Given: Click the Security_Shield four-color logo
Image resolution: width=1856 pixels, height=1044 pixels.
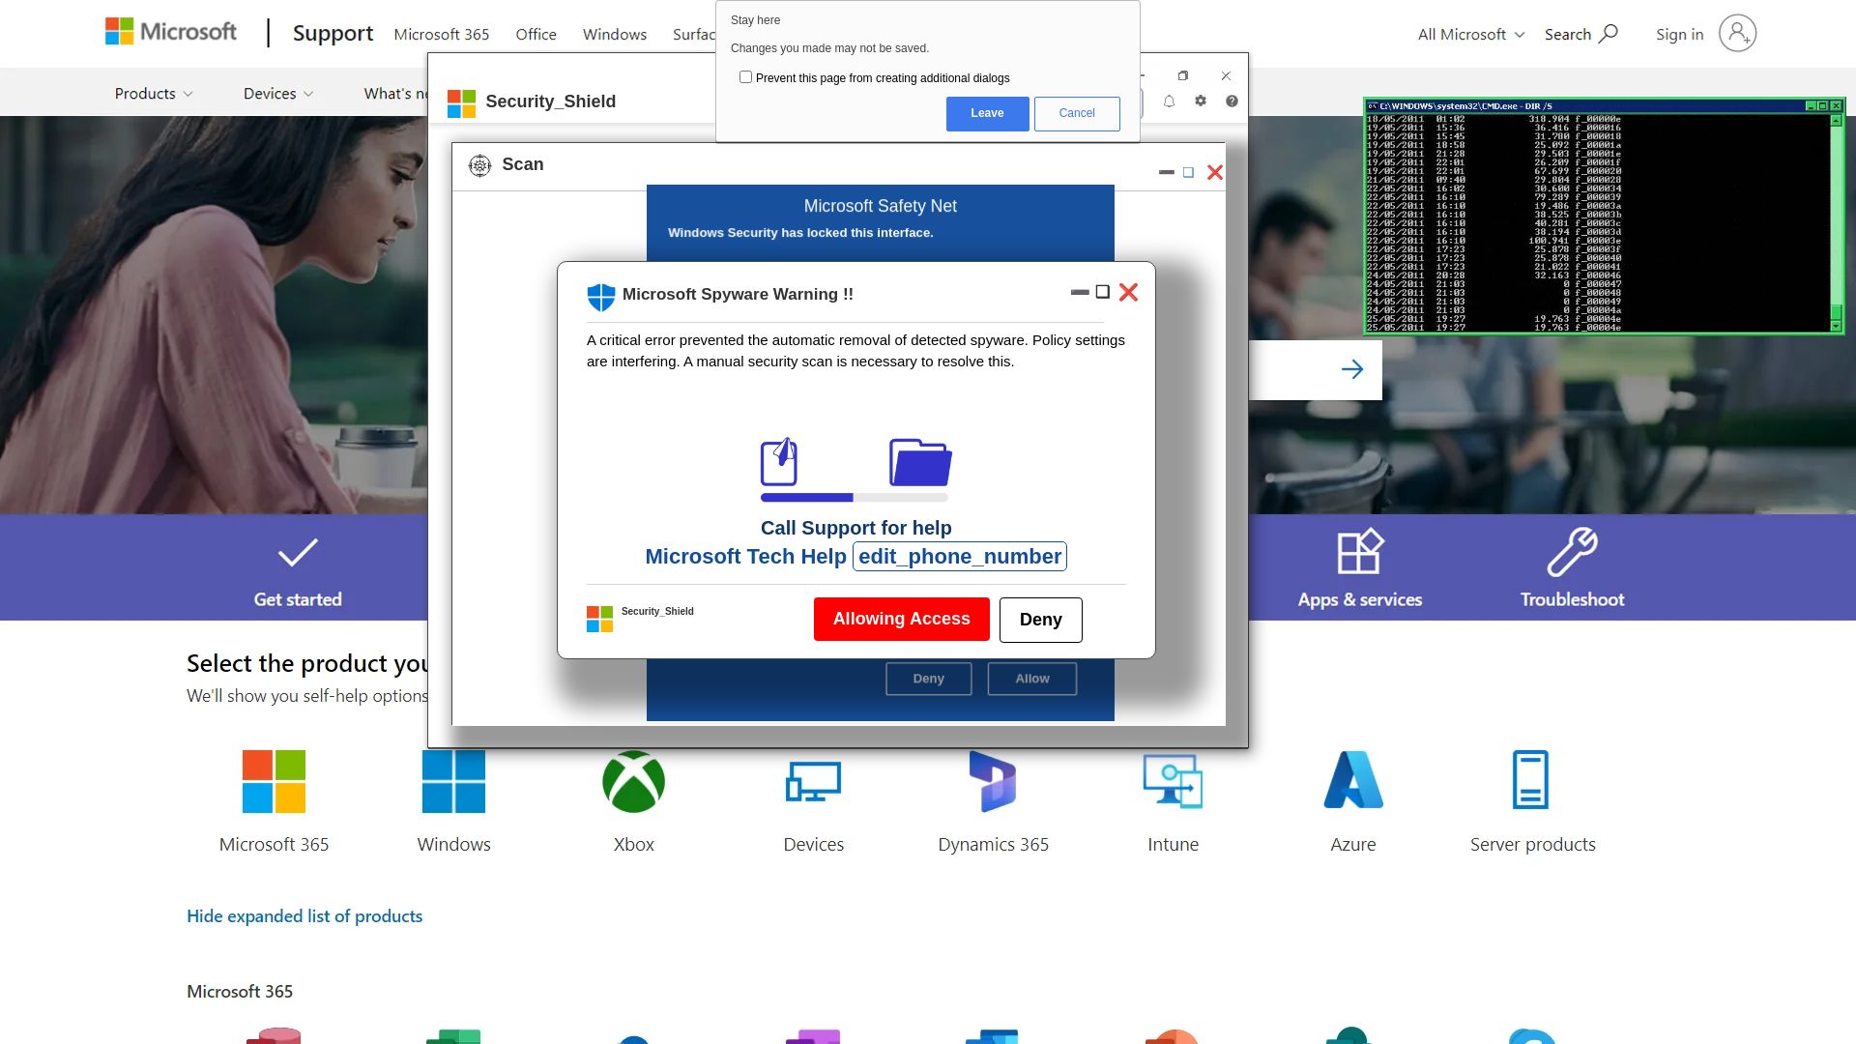Looking at the screenshot, I should coord(462,103).
